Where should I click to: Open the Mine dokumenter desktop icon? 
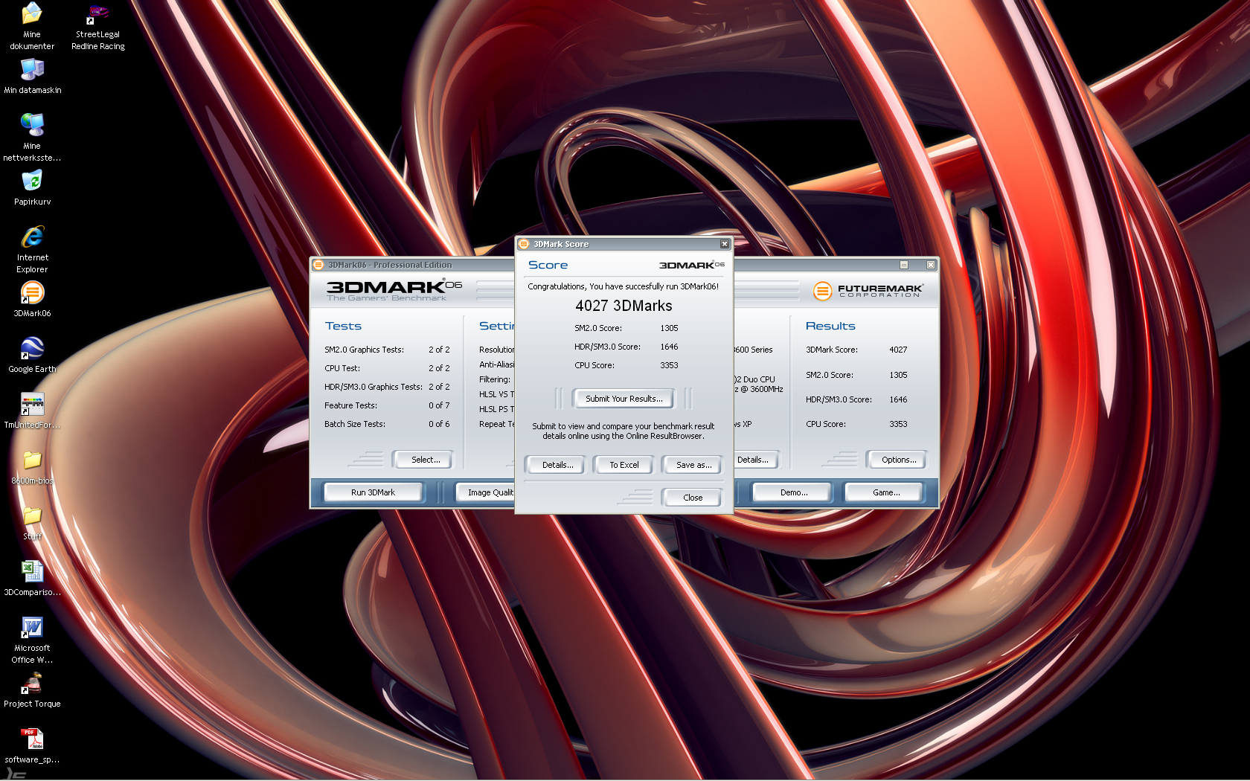(x=32, y=25)
